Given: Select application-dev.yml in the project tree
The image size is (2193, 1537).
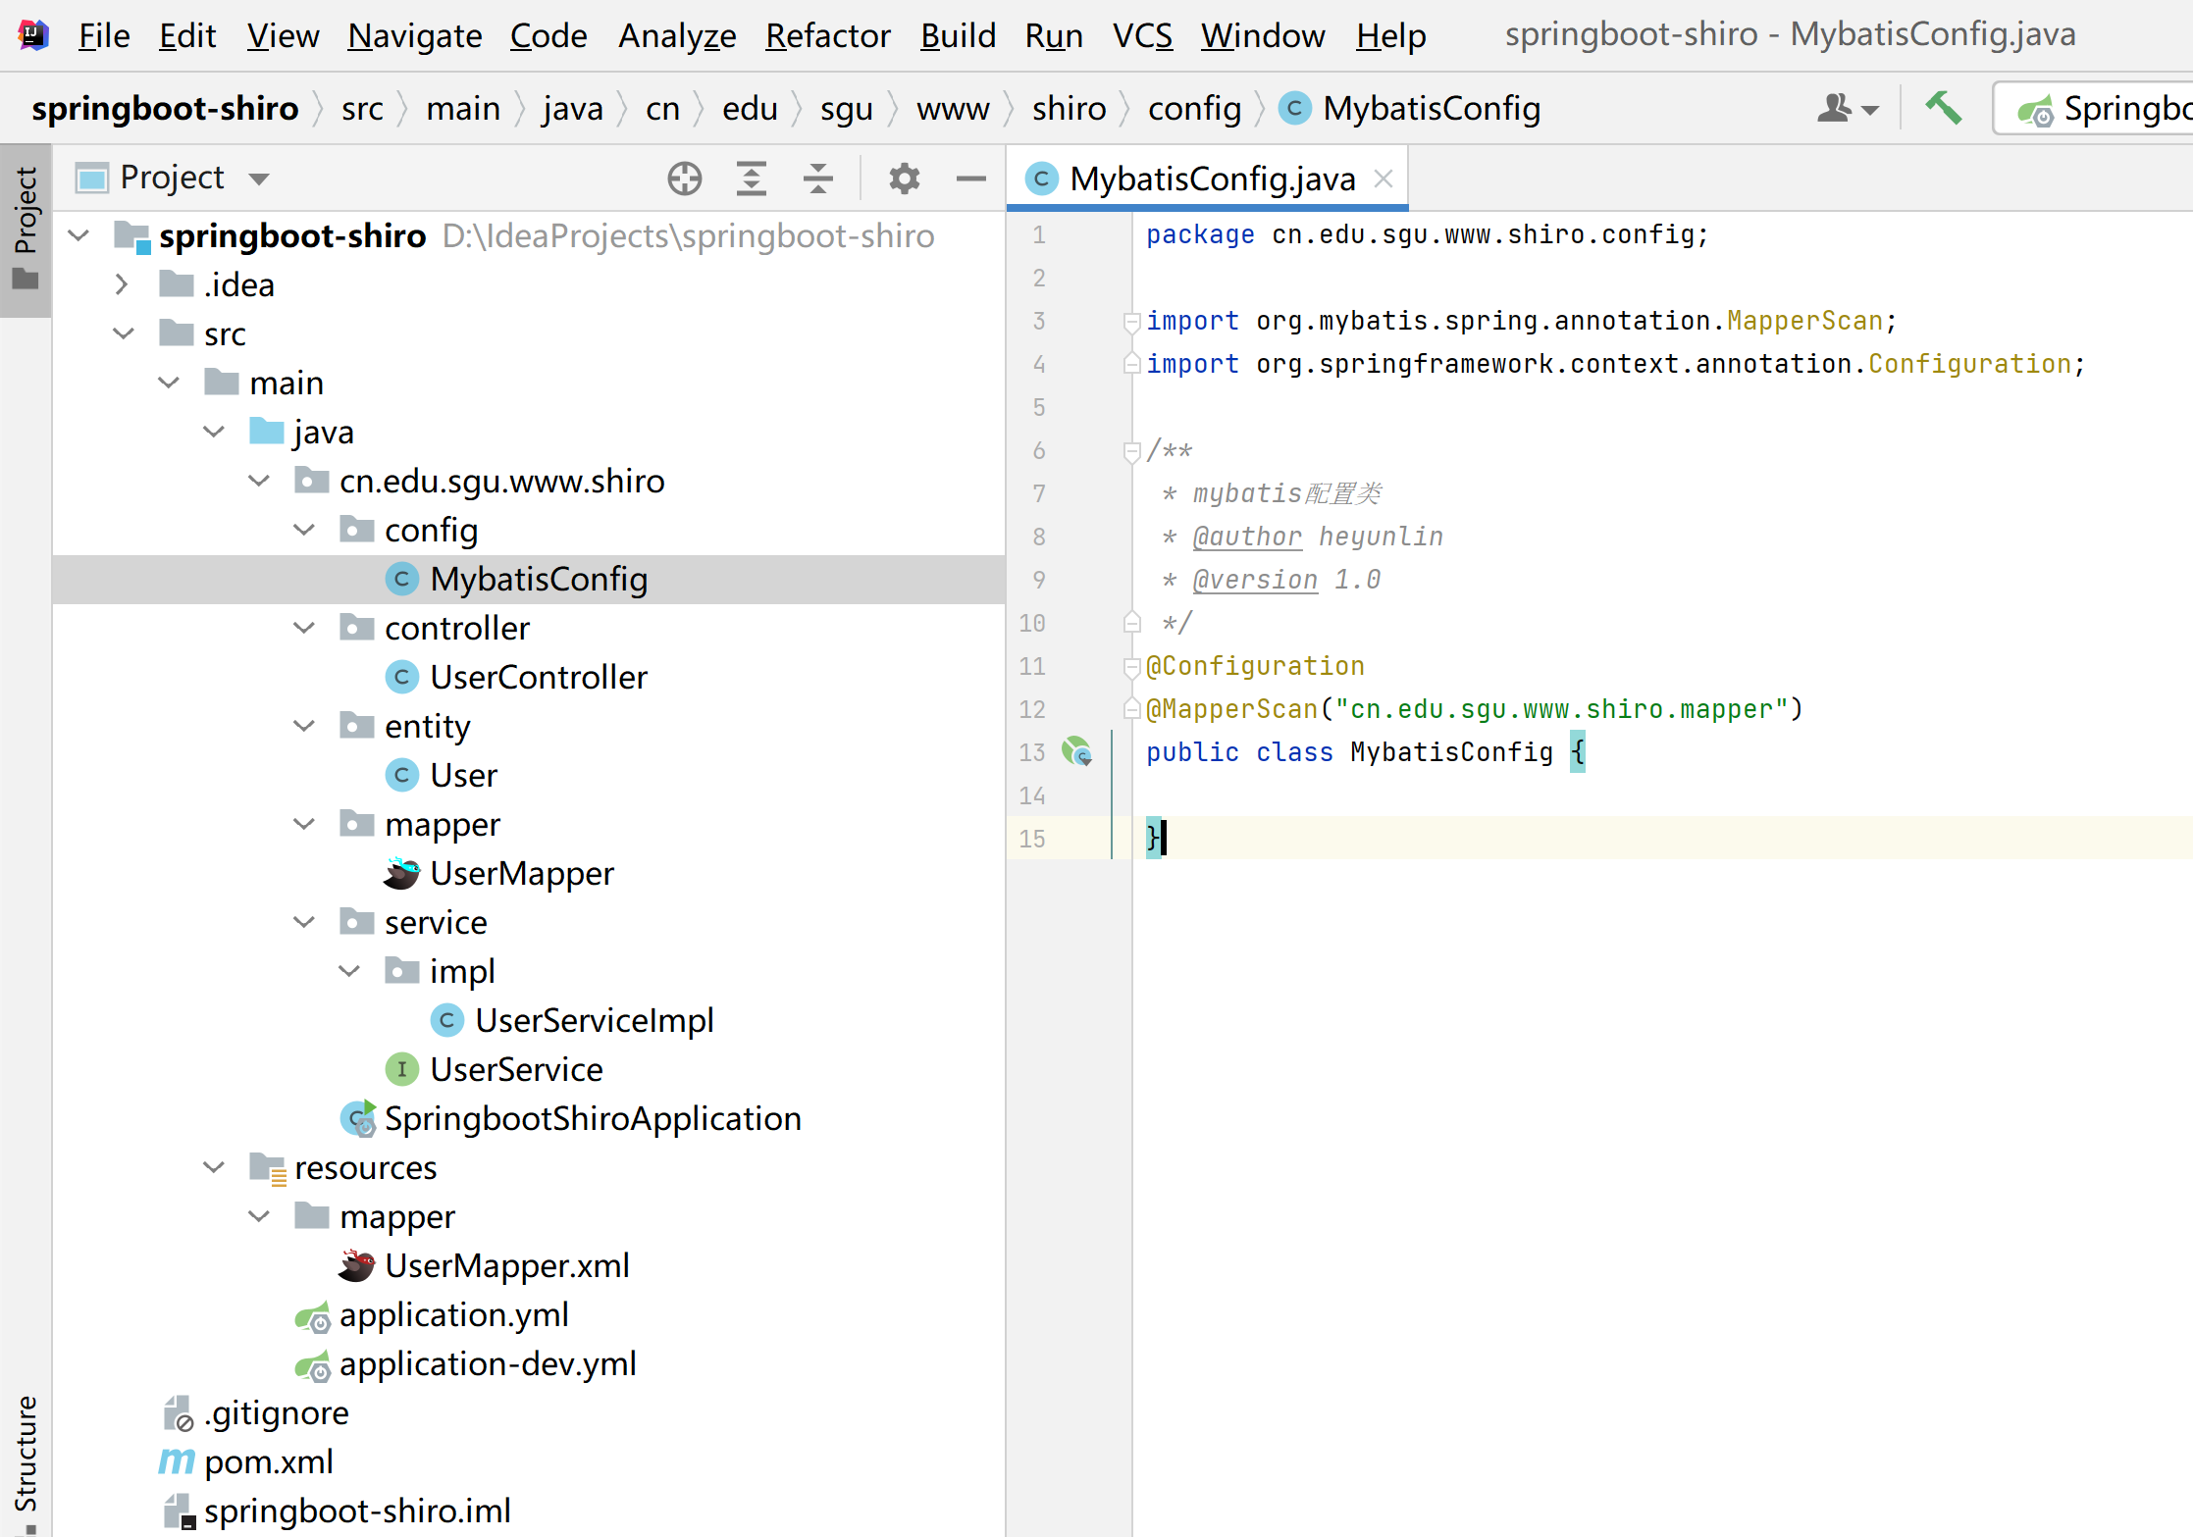Looking at the screenshot, I should (487, 1364).
